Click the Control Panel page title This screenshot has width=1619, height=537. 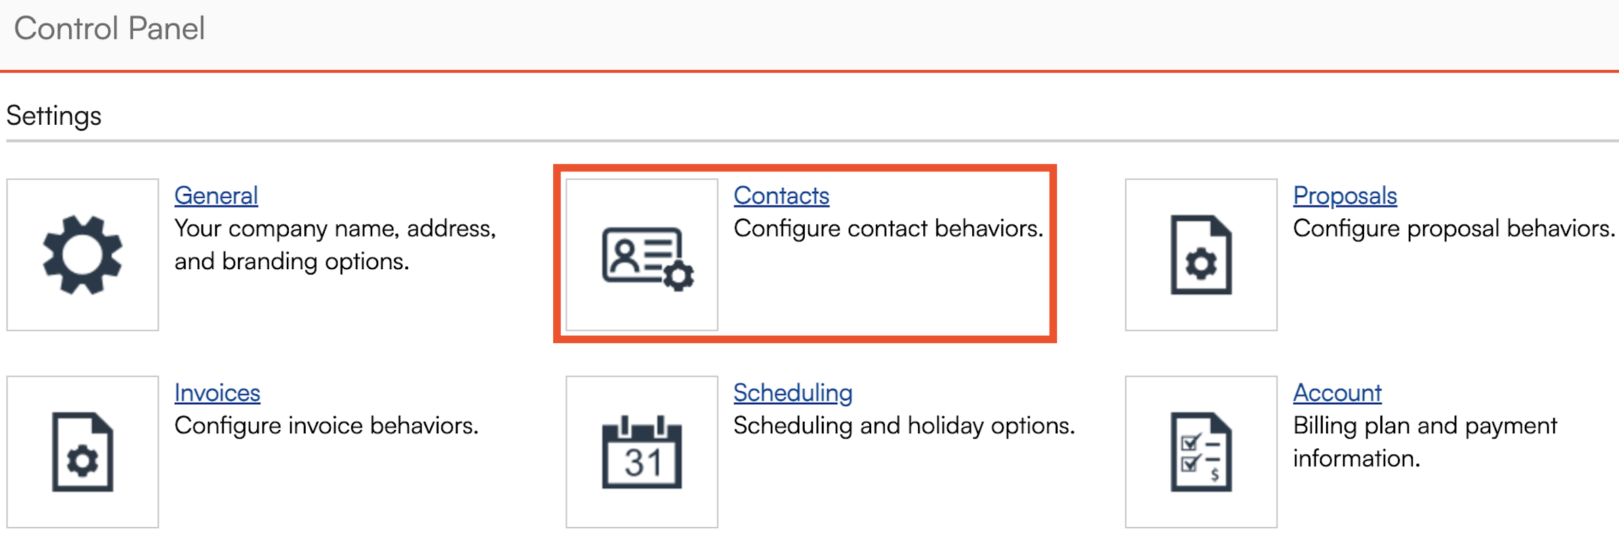109,28
